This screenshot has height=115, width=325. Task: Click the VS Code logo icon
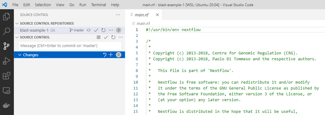coord(5,5)
